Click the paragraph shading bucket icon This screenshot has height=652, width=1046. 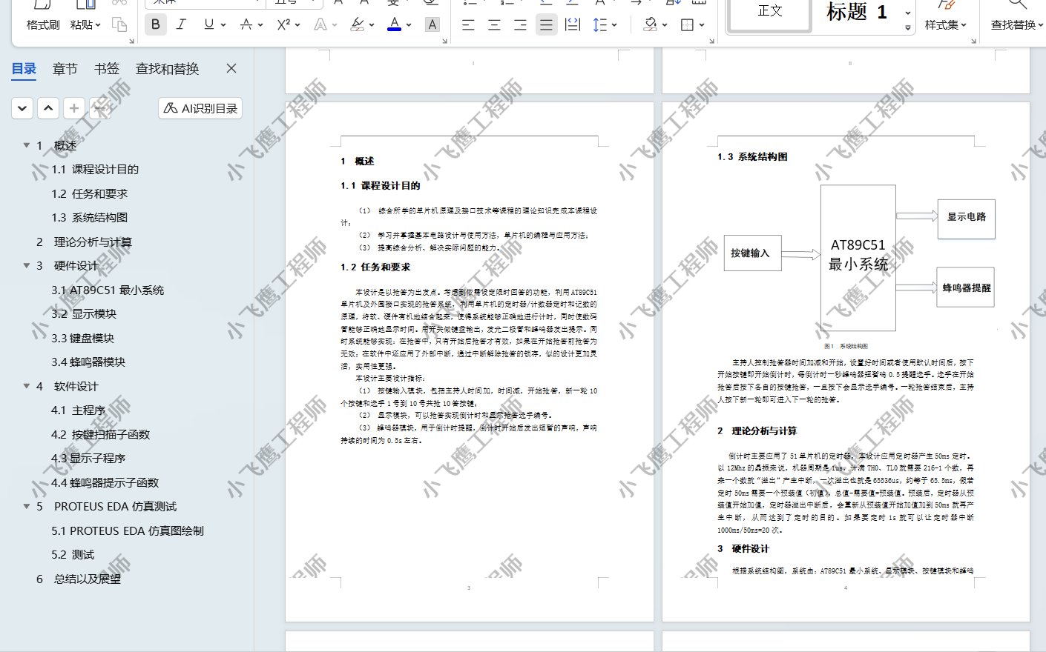[x=650, y=24]
